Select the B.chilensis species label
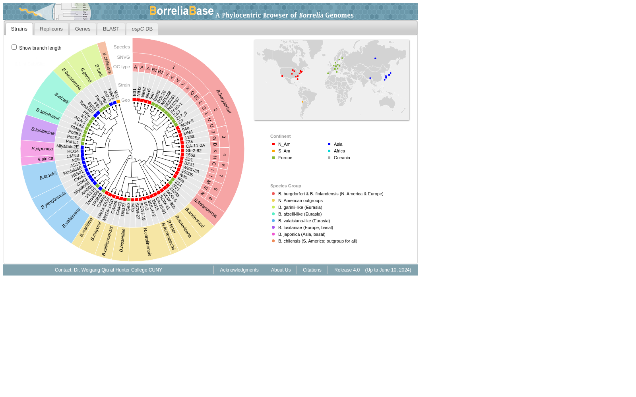Viewport: 636px width, 397px height. [x=107, y=63]
